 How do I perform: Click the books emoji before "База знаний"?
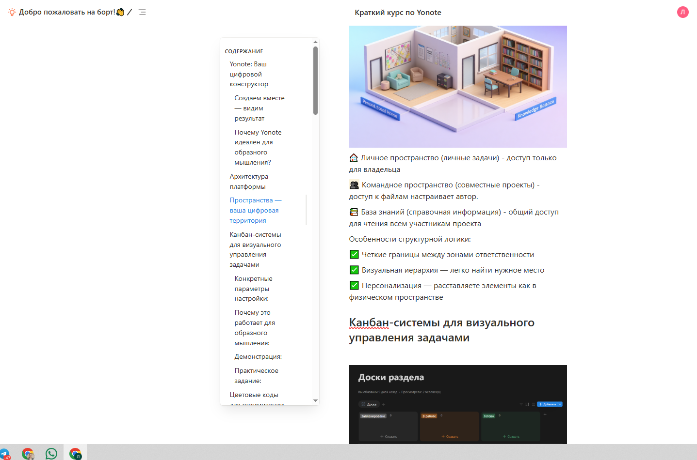click(x=354, y=212)
